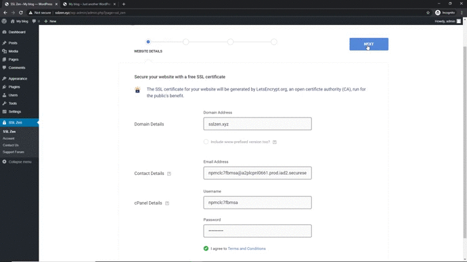Open SSL Zen Account submenu

coord(9,138)
